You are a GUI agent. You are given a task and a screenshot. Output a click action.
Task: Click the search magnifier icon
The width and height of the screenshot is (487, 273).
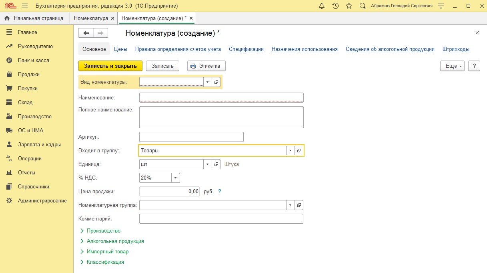[x=363, y=6]
